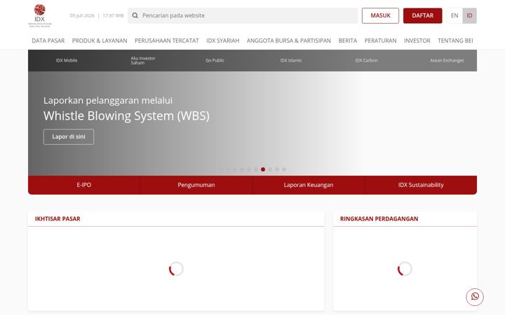Viewport: 505px width, 315px height.
Task: Switch language to EN
Action: [454, 15]
